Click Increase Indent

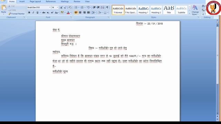98,8
